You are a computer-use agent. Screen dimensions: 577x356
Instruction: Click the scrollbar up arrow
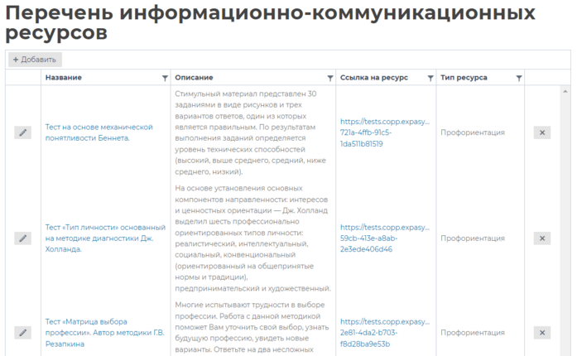[x=565, y=91]
